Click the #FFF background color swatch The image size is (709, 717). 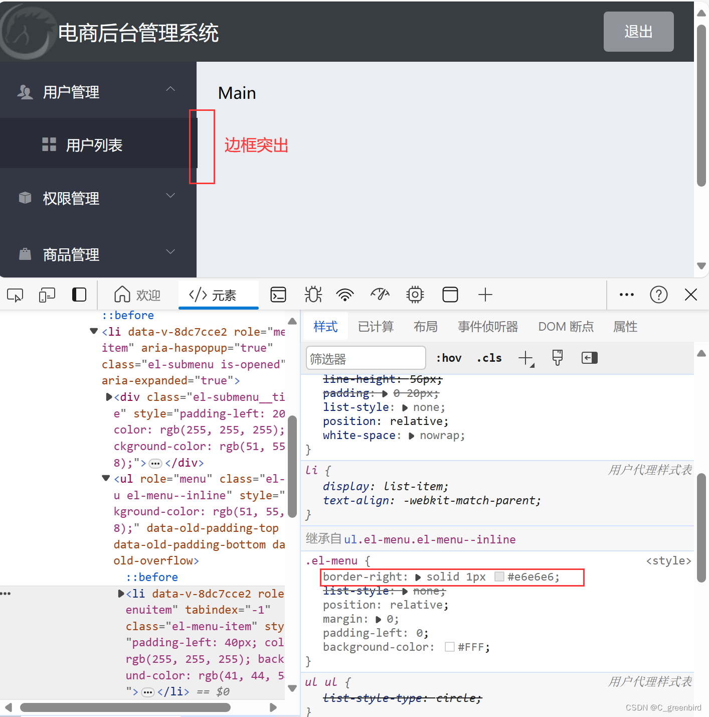pyautogui.click(x=450, y=647)
